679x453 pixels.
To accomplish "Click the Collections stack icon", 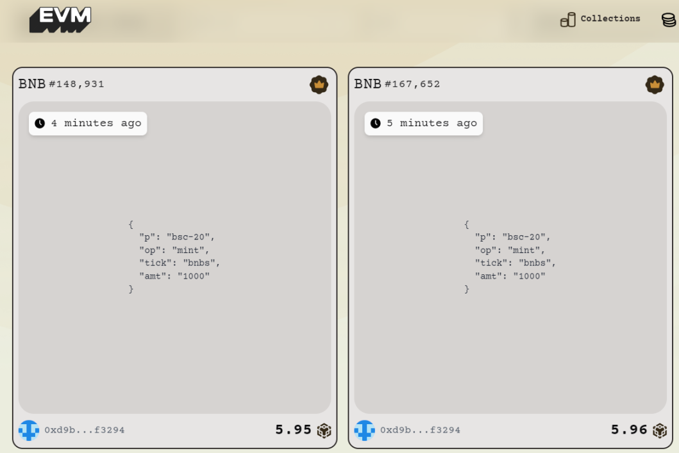I will pyautogui.click(x=567, y=20).
